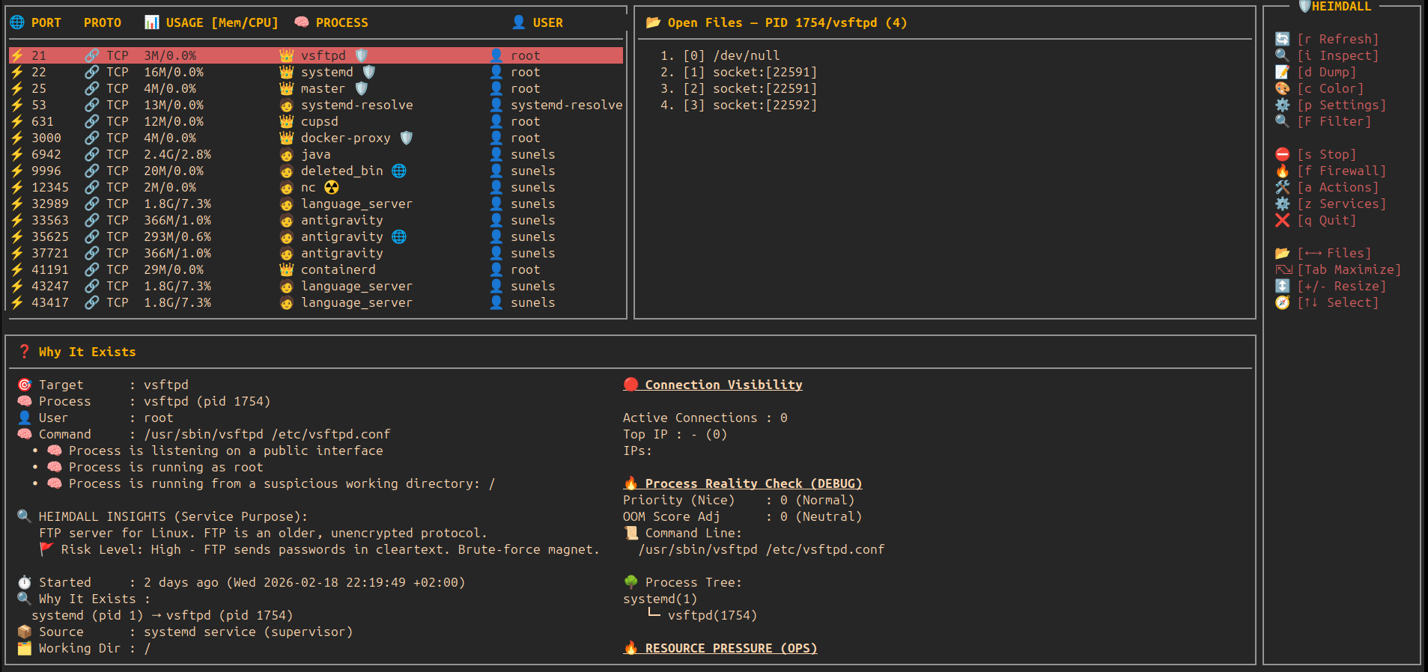This screenshot has width=1428, height=672.
Task: Click the globe icon next to deleted_bin
Action: [399, 171]
